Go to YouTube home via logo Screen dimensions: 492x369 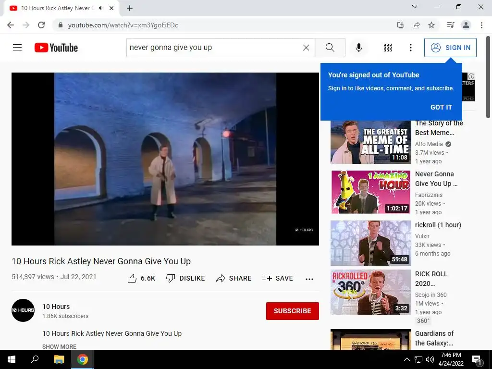56,48
